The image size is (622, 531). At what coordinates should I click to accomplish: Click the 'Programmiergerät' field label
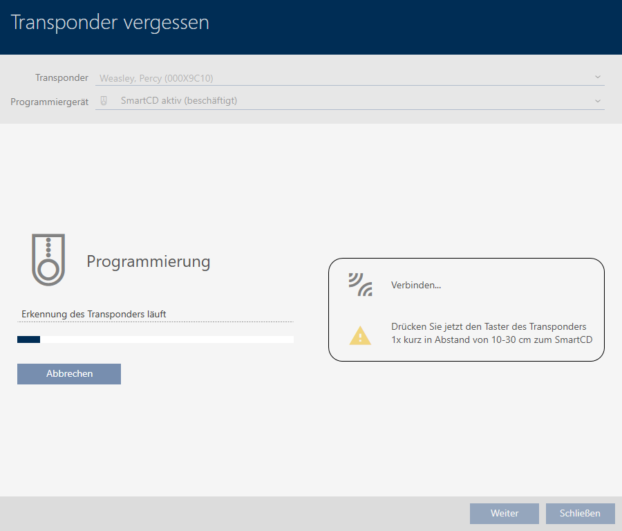[x=50, y=101]
